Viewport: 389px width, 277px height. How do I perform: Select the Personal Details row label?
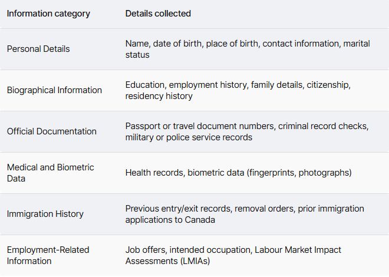pos(38,49)
